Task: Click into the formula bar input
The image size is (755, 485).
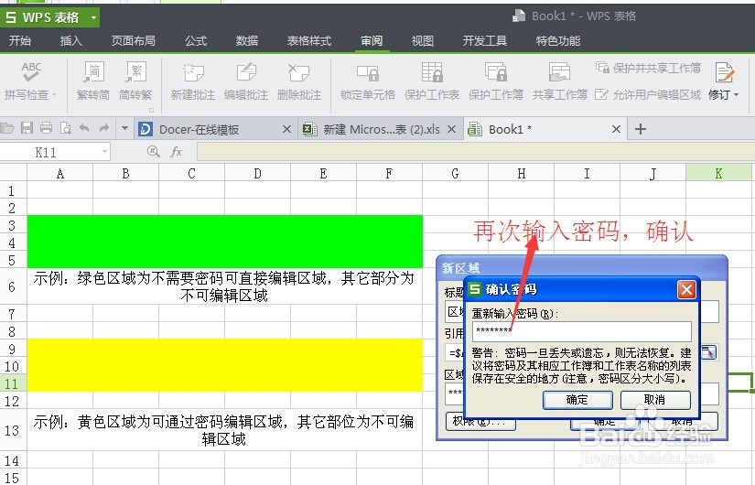Action: [476, 152]
